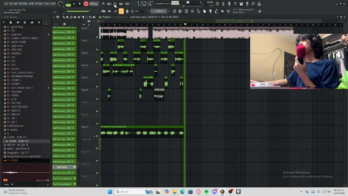Click the undo history icon

(x=217, y=4)
